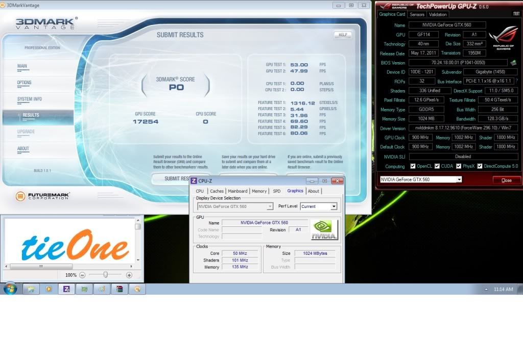Click the Futuremark Corporation logo

point(42,196)
